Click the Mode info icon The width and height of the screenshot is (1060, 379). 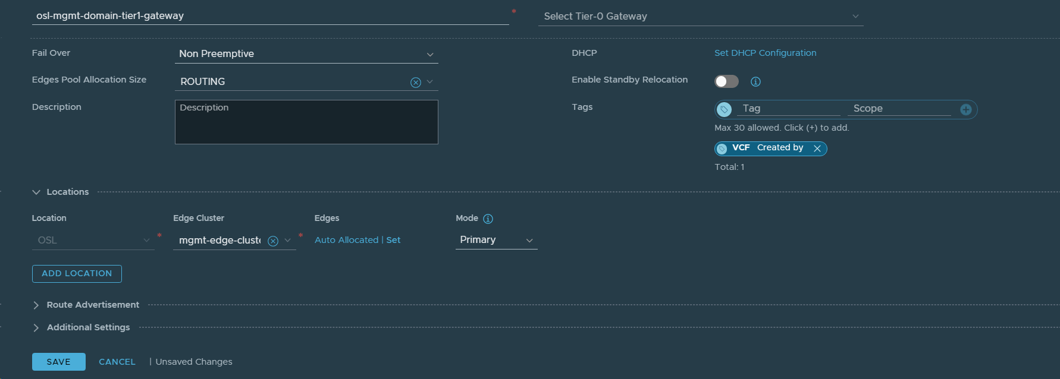(488, 219)
